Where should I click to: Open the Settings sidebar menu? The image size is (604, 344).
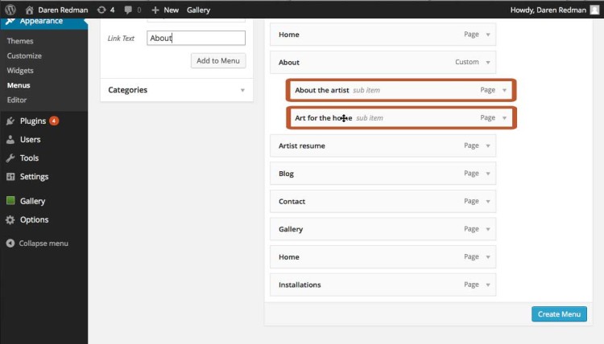coord(35,177)
